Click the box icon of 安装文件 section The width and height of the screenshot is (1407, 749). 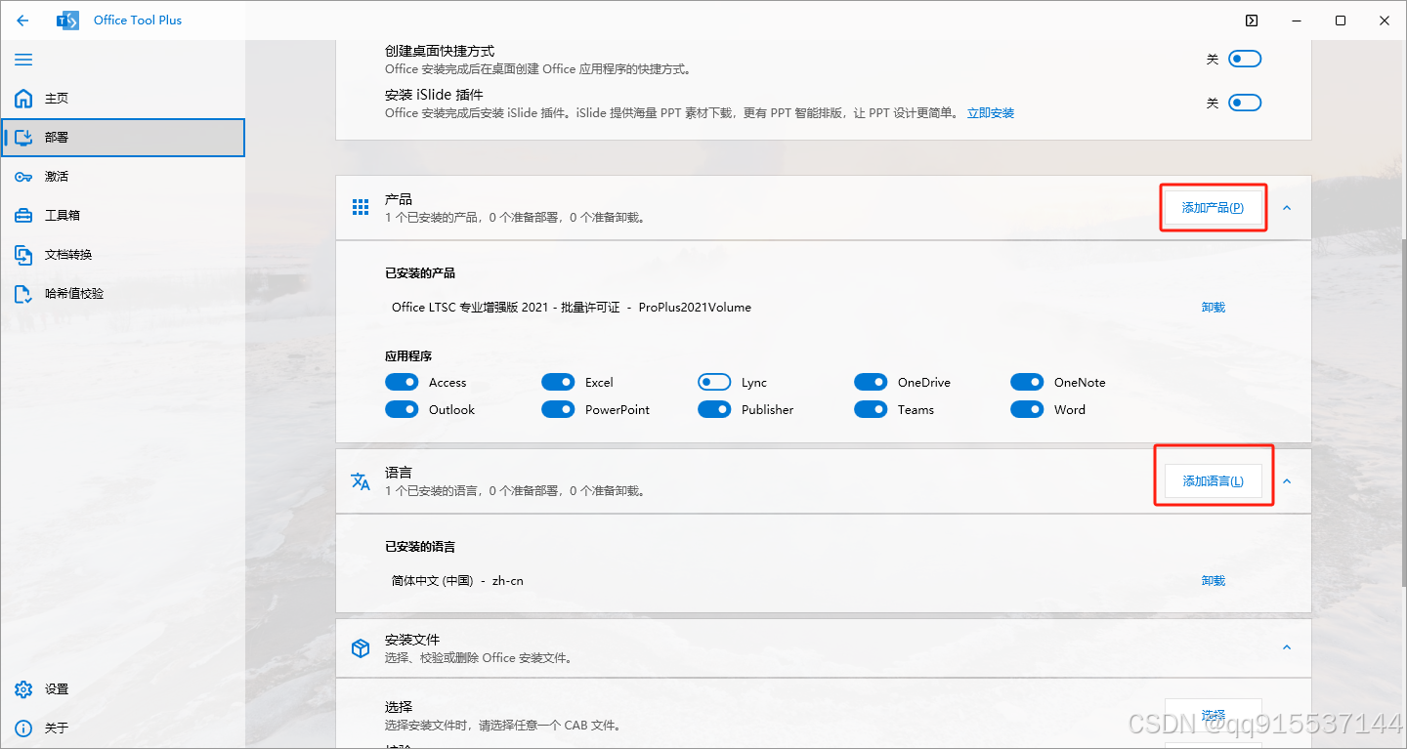(361, 648)
